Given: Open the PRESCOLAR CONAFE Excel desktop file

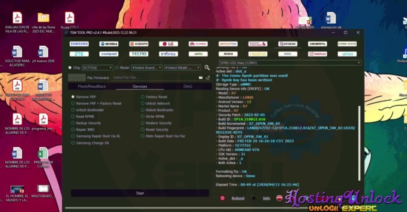Looking at the screenshot, I should click(43, 158).
